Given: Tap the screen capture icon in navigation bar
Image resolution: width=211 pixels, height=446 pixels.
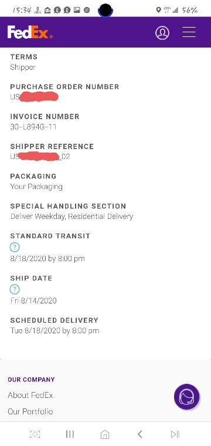Looking at the screenshot, I should click(35, 434).
